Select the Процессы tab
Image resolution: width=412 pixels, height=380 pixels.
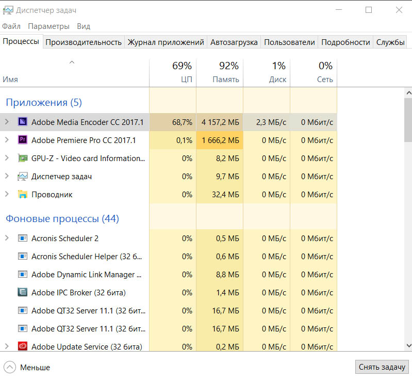pyautogui.click(x=21, y=41)
